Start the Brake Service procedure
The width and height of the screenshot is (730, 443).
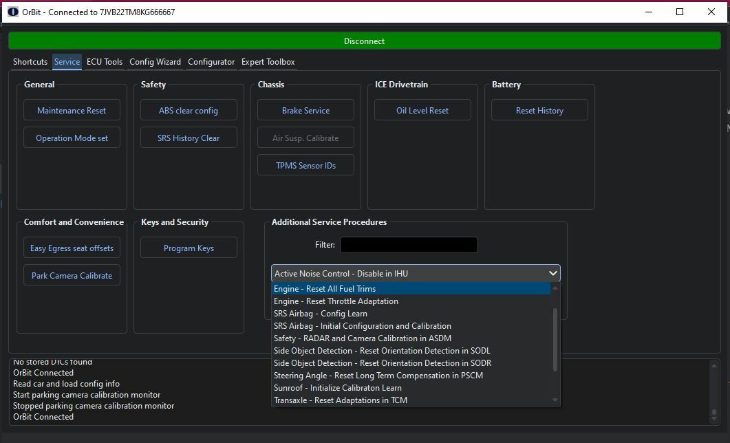[x=305, y=110]
